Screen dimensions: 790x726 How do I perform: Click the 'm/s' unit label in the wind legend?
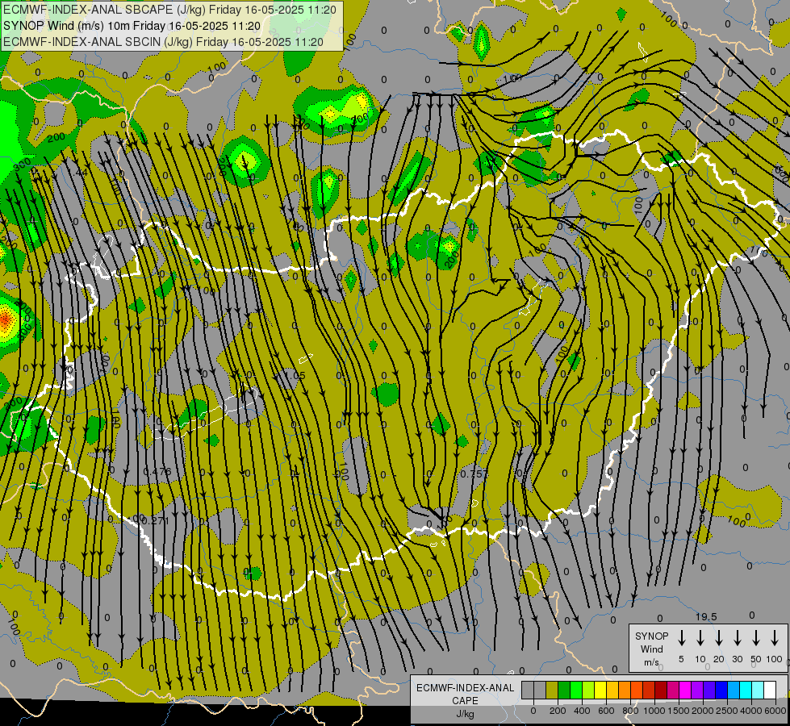[651, 662]
